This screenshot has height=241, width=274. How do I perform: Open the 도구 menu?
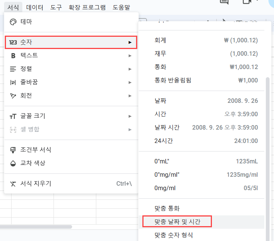tap(56, 7)
